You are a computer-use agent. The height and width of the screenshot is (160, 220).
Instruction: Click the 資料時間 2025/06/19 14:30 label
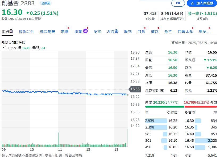click(x=194, y=43)
